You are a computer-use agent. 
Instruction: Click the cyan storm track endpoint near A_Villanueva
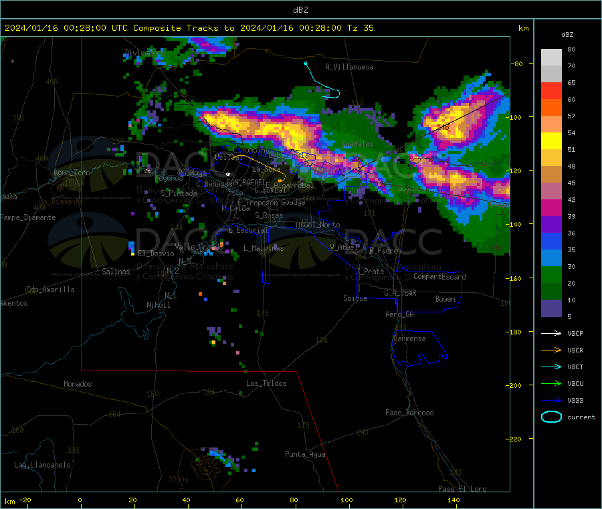tap(306, 64)
